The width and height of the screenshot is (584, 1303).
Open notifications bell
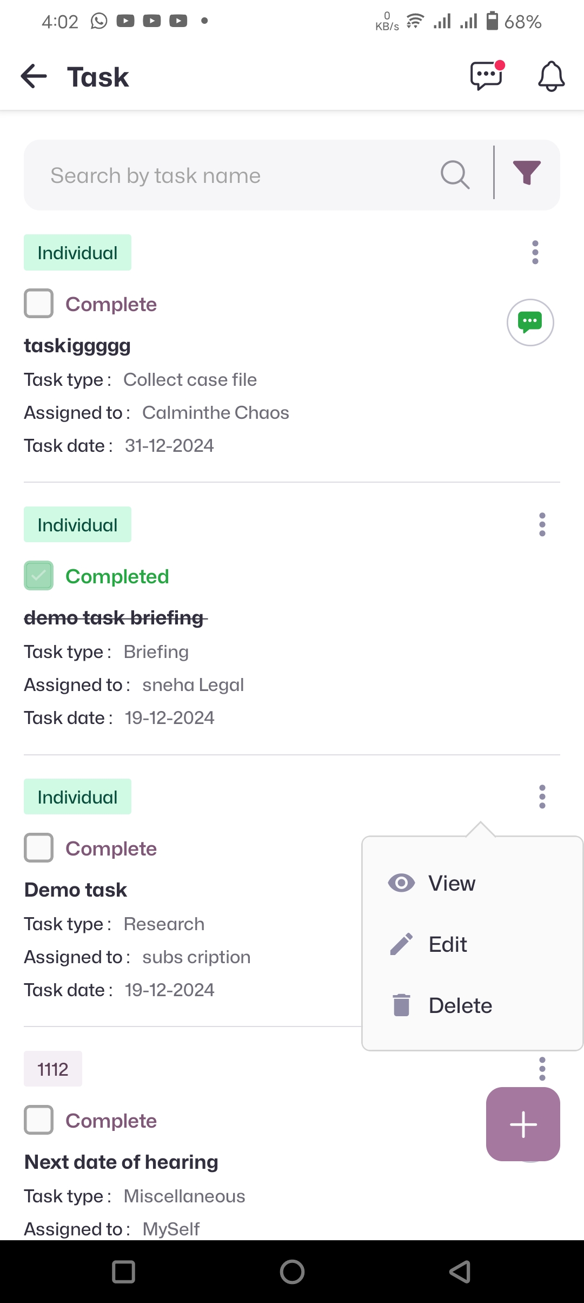click(x=551, y=76)
